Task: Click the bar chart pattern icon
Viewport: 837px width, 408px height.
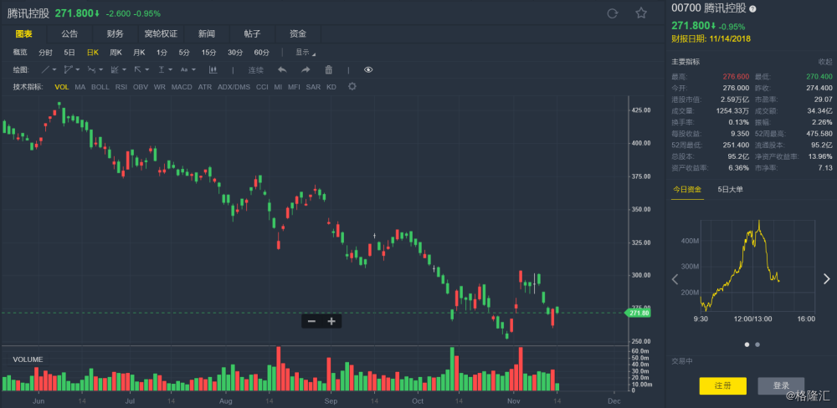Action: 213,69
